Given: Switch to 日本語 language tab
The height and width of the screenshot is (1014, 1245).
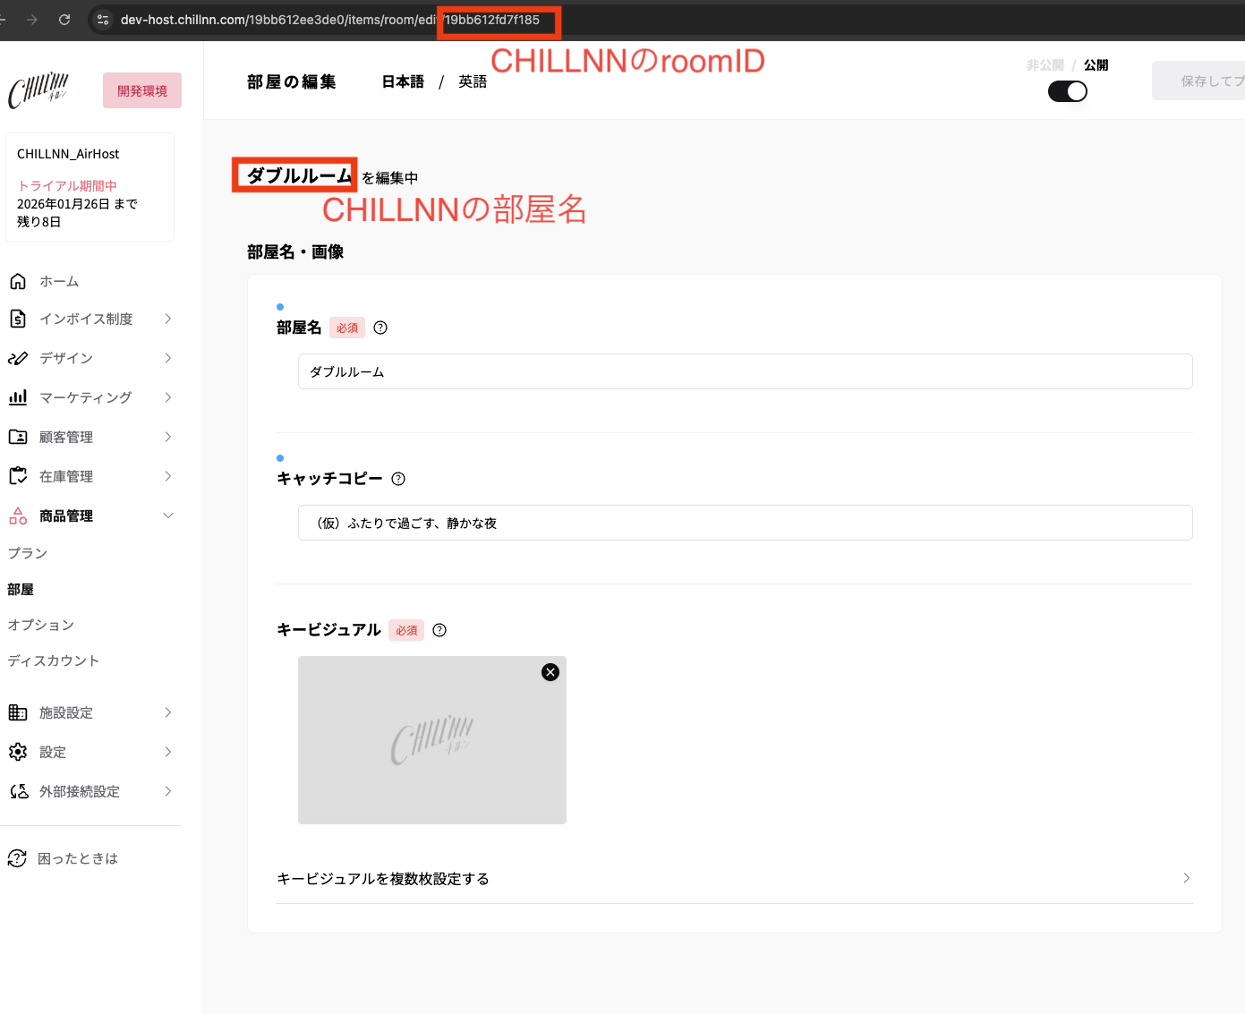Looking at the screenshot, I should [x=403, y=81].
